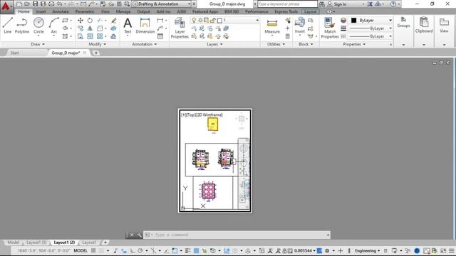Select the Copy tool in Modify

pos(81,28)
